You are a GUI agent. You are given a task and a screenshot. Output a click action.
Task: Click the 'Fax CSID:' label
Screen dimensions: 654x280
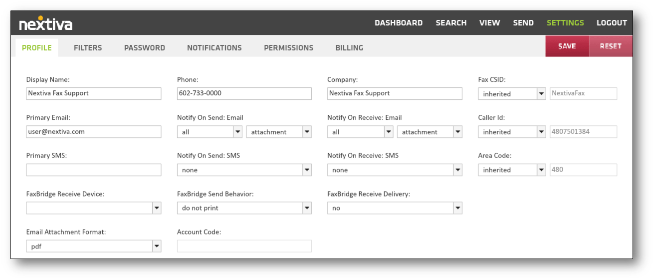pos(492,79)
